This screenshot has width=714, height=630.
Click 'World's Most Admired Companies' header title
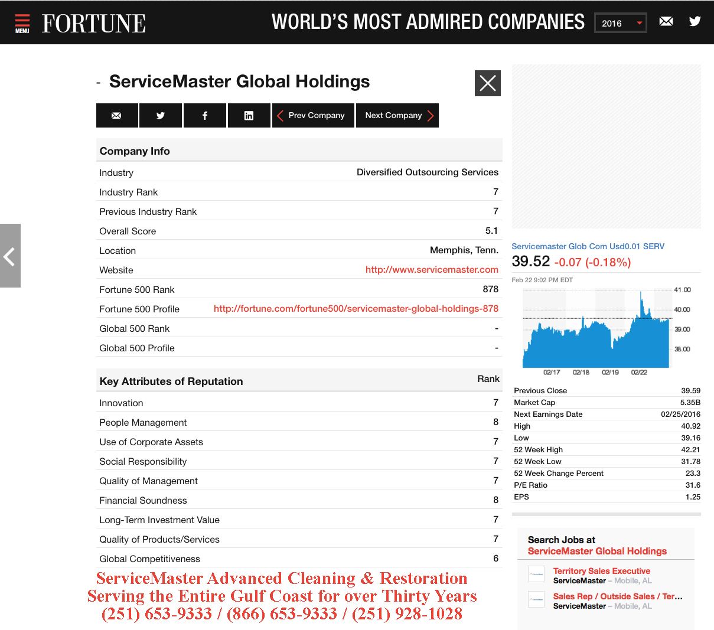(428, 22)
